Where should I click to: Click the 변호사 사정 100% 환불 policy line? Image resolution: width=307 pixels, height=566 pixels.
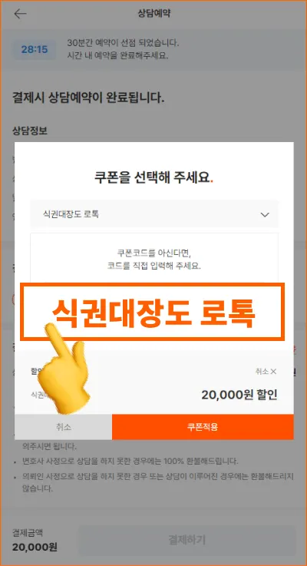(130, 462)
